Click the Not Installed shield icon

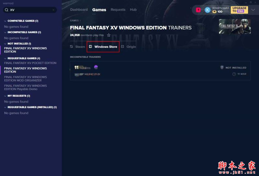(222, 67)
